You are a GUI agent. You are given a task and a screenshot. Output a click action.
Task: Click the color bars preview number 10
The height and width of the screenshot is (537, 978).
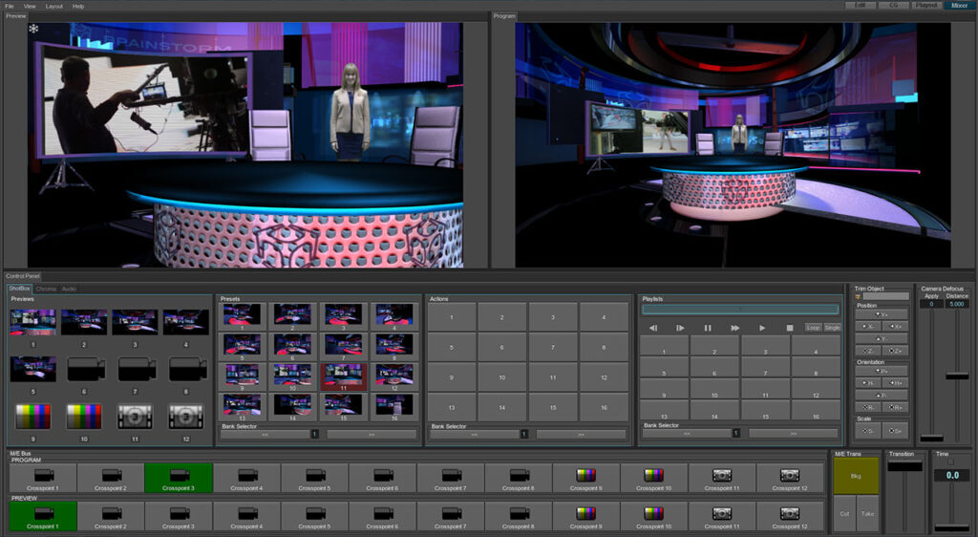click(x=84, y=416)
